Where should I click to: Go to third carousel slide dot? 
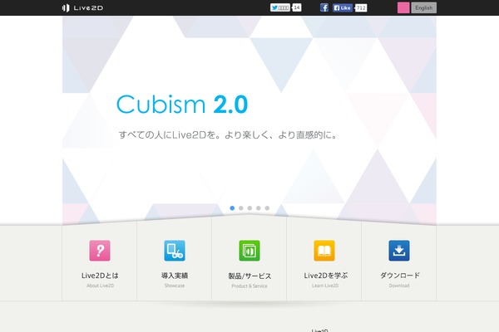[249, 208]
